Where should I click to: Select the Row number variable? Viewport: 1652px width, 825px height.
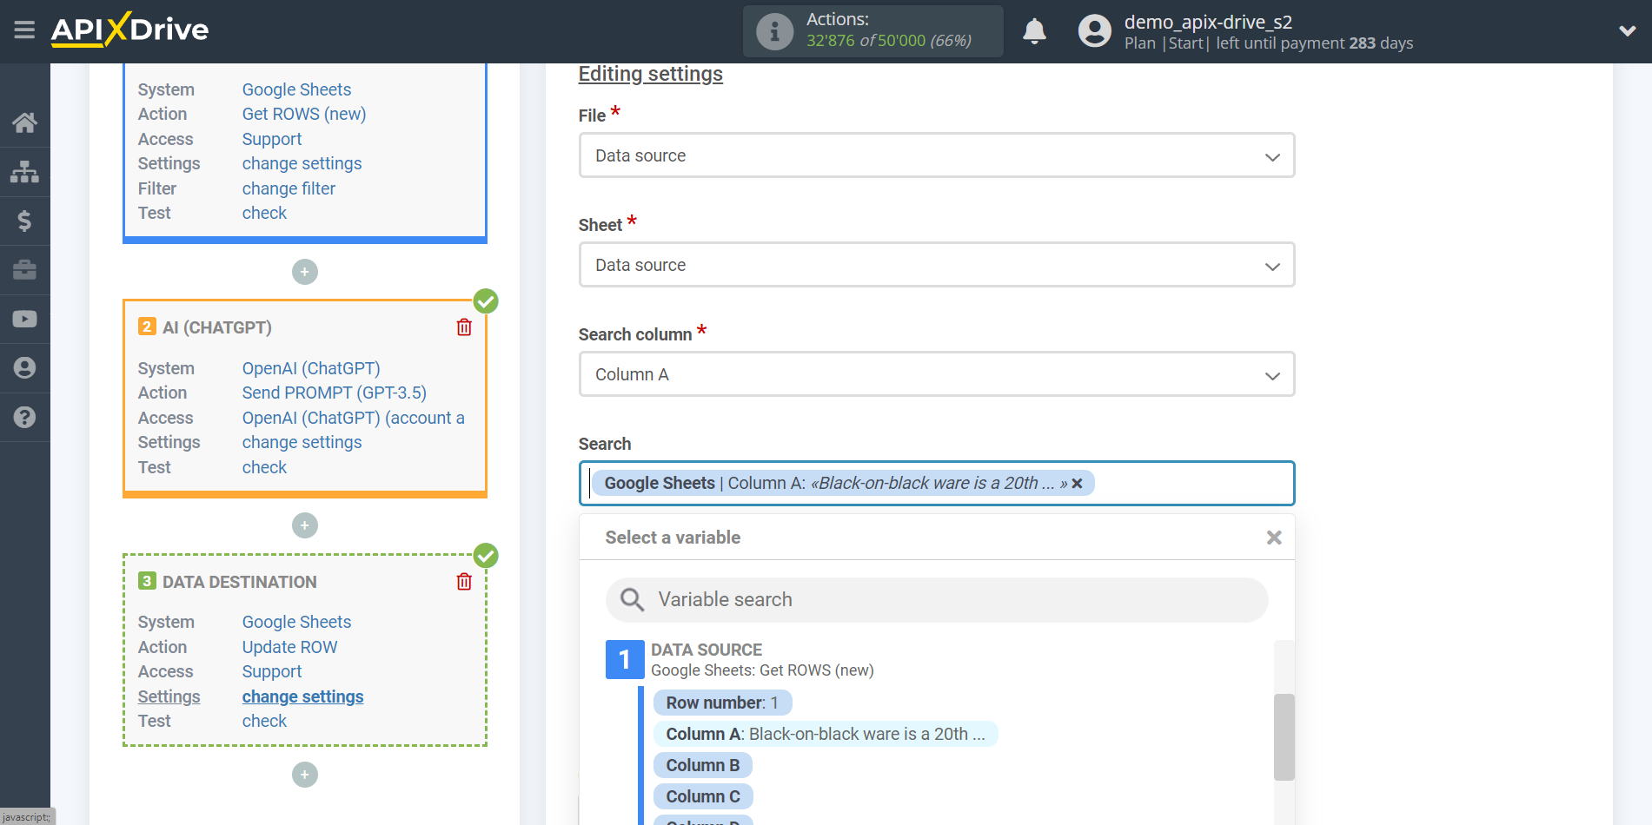coord(722,703)
